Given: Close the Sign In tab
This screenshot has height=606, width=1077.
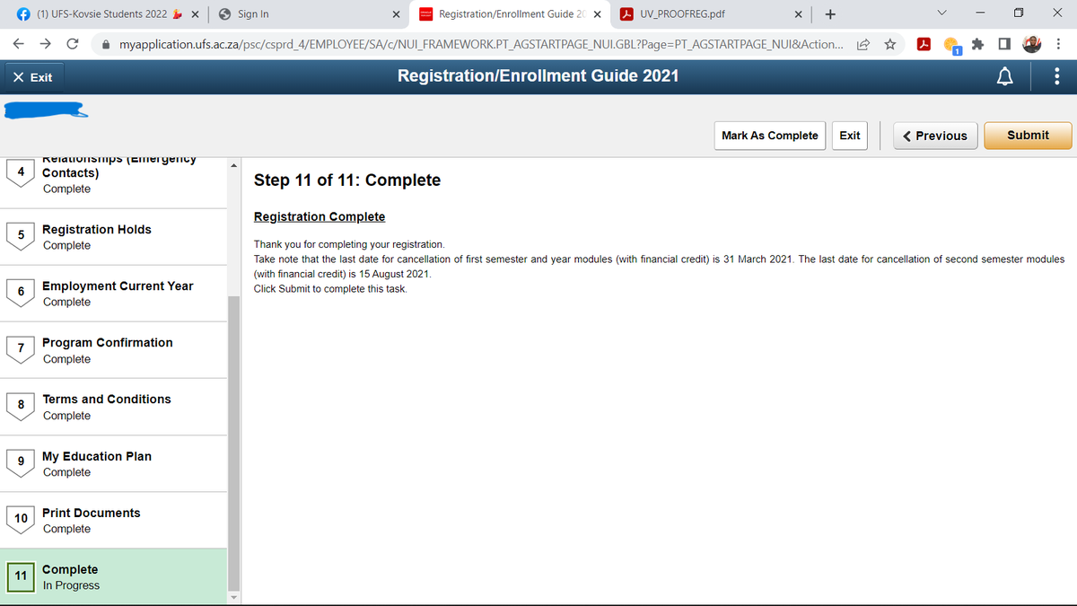Looking at the screenshot, I should (396, 14).
